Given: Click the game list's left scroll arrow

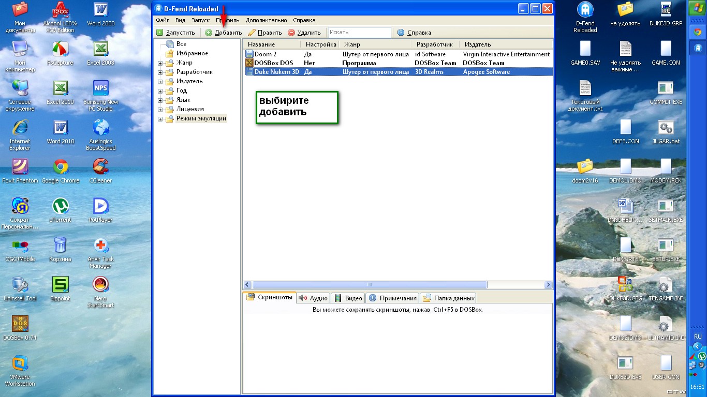Looking at the screenshot, I should coord(247,285).
